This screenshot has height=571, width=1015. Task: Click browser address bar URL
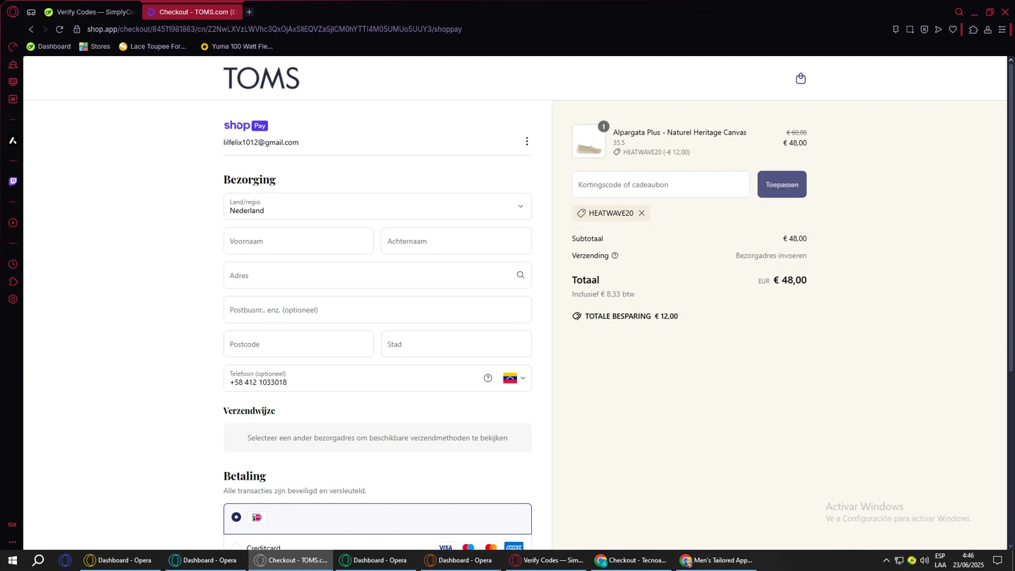[274, 29]
